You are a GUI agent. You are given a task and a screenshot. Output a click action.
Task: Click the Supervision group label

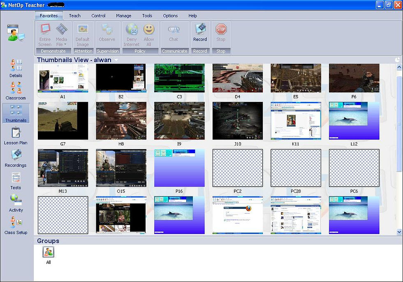coord(108,51)
